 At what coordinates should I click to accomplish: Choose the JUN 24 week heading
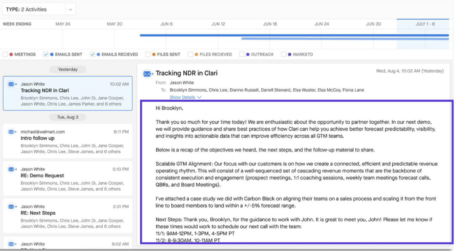click(322, 24)
